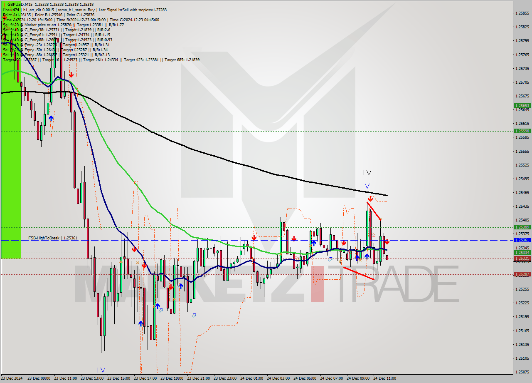This screenshot has width=532, height=383.
Task: Click the 1.25465 price scale label
Action: (x=522, y=192)
